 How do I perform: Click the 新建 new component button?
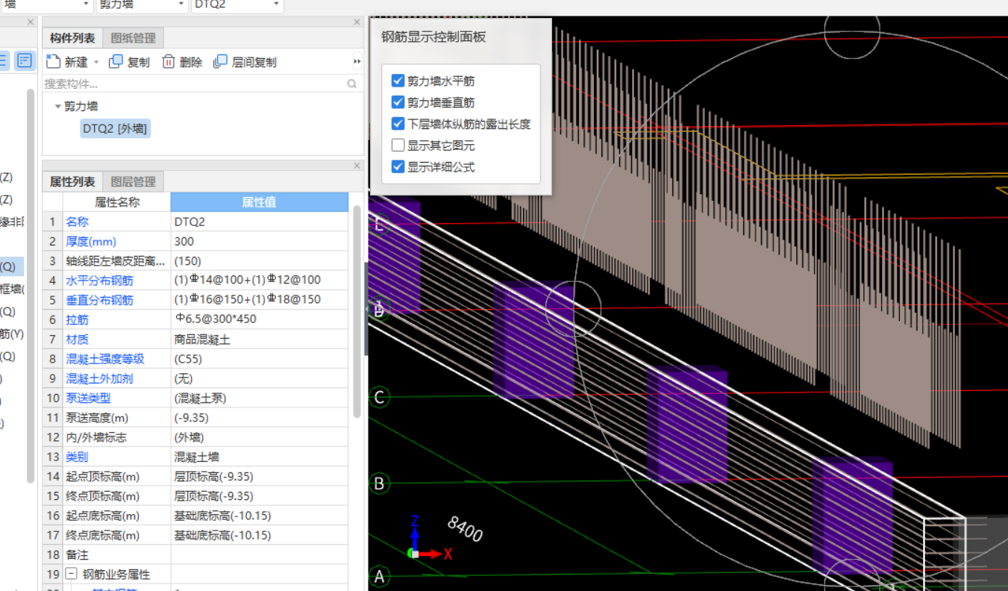point(67,62)
